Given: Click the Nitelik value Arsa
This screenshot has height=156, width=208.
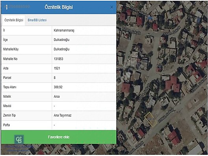Looking at the screenshot, I should pyautogui.click(x=57, y=97).
